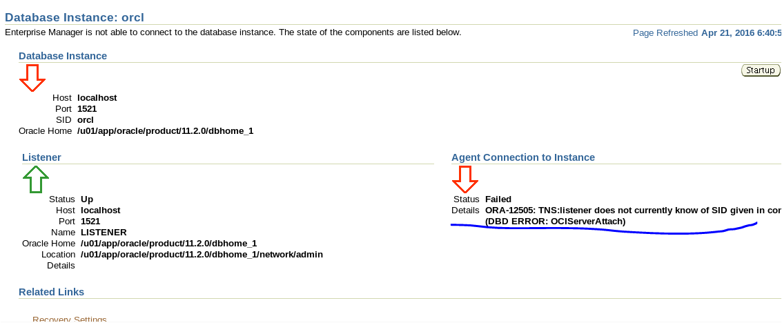Open the Recovery Settings link

pos(69,319)
